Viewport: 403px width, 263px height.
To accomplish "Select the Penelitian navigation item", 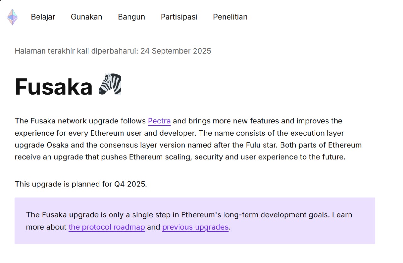I will (x=230, y=17).
